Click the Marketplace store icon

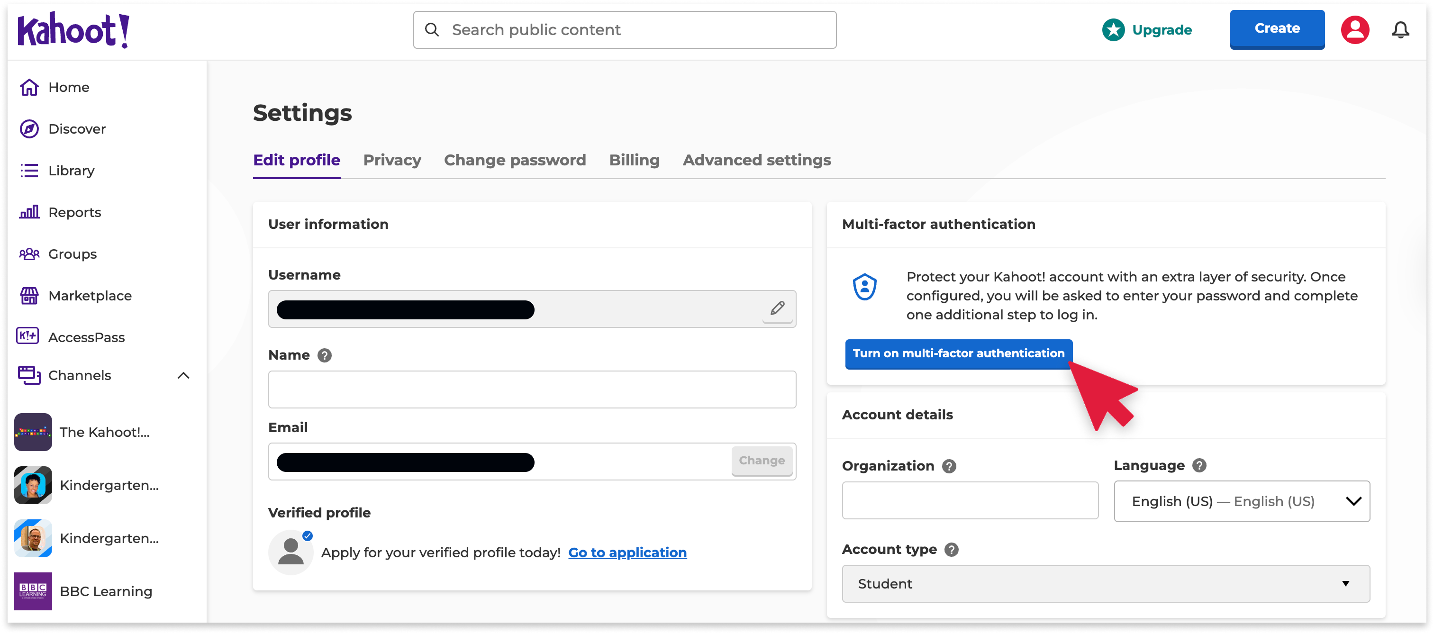29,296
